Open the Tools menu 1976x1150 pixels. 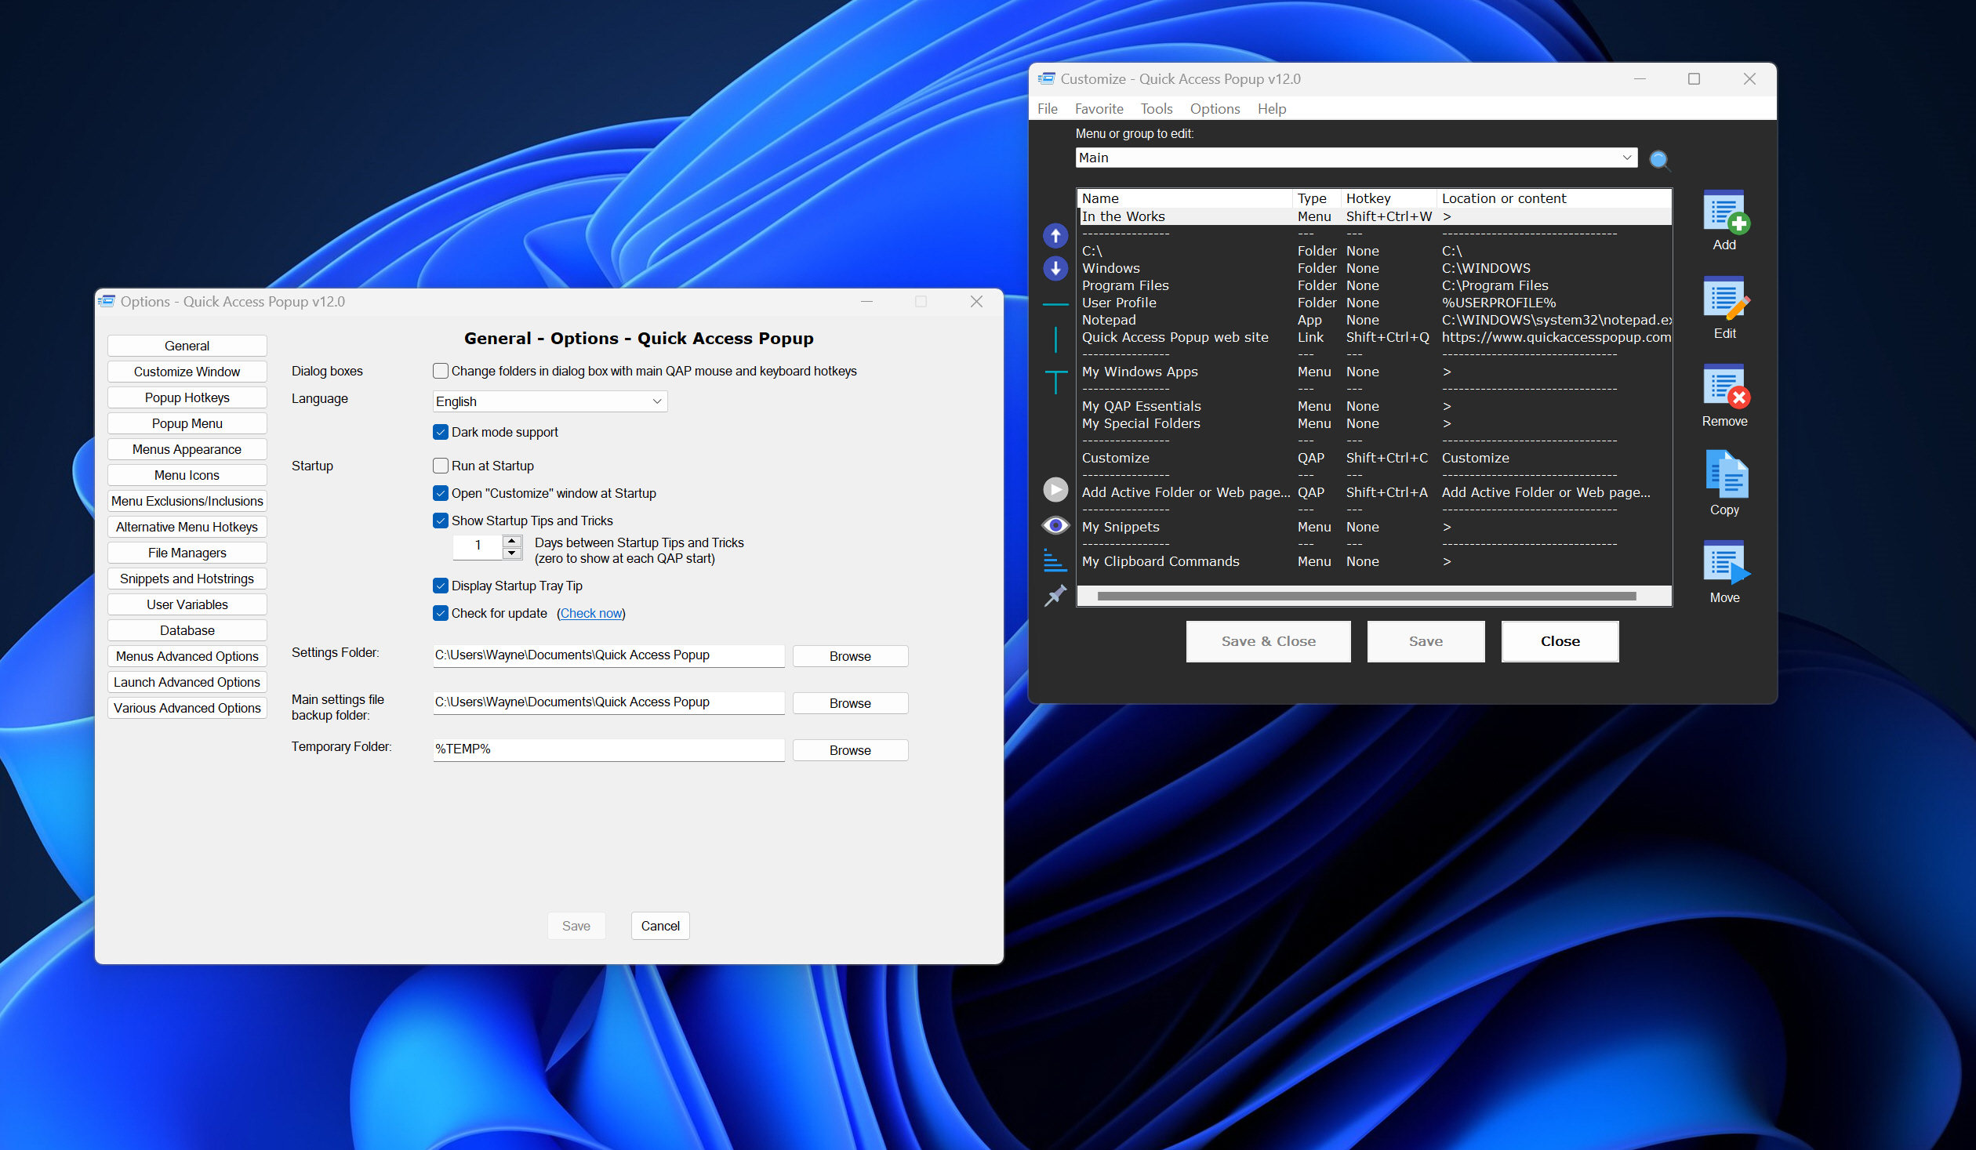[1157, 108]
